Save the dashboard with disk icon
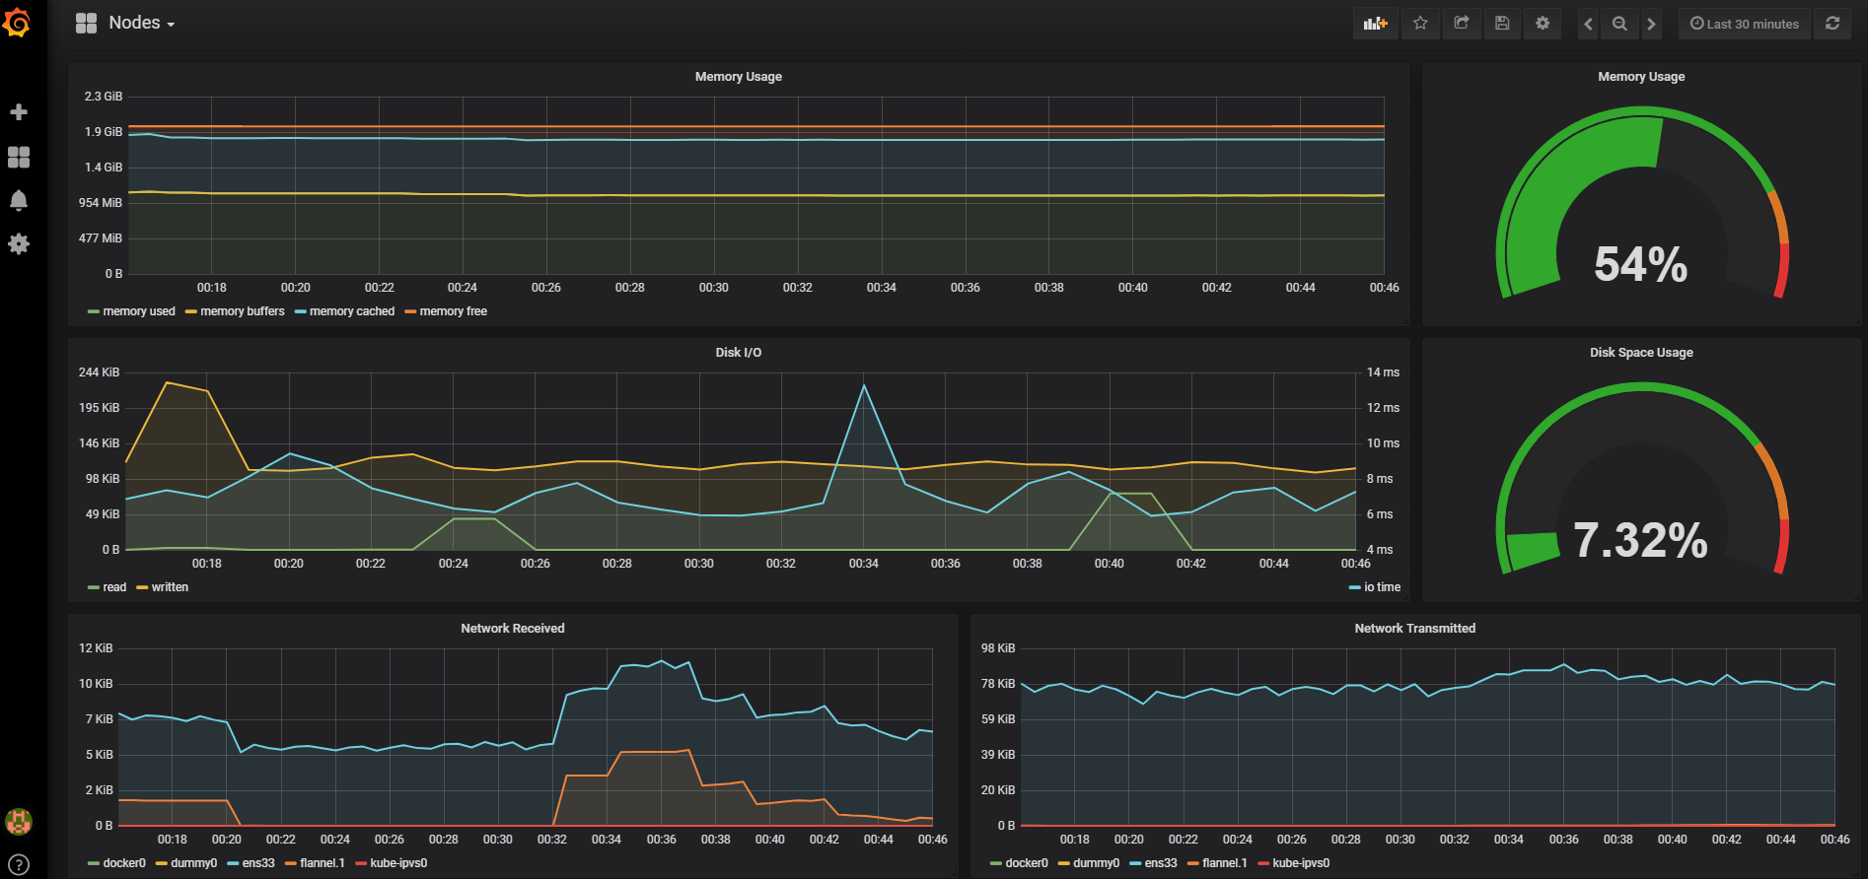The image size is (1868, 879). pos(1502,24)
